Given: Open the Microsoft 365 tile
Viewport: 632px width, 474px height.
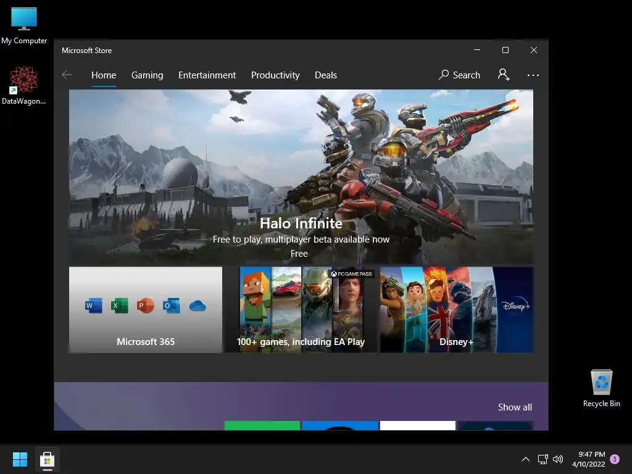Looking at the screenshot, I should (x=146, y=310).
